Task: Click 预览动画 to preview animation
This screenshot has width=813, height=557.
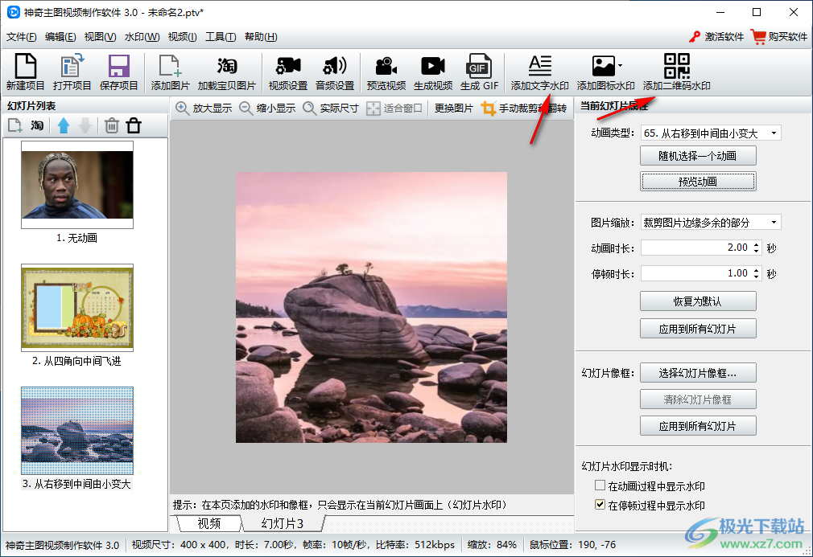Action: [x=698, y=182]
